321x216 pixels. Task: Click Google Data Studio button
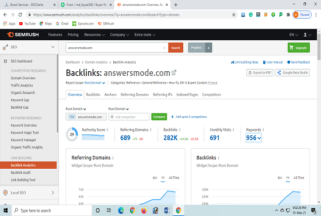(292, 73)
